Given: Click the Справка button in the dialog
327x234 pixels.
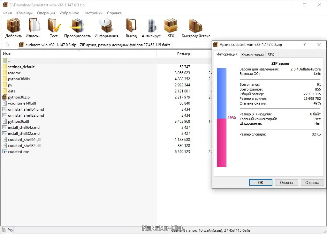Looking at the screenshot, I should point(312,182).
